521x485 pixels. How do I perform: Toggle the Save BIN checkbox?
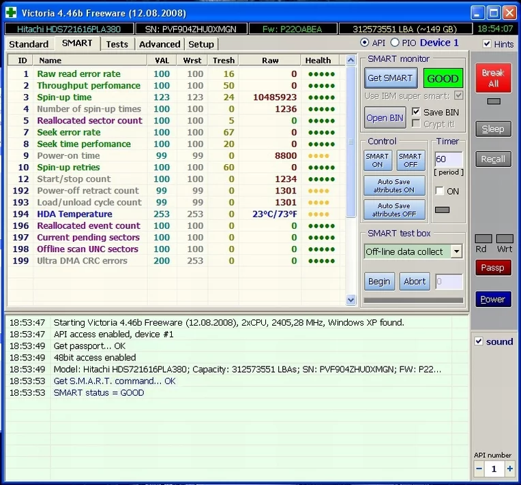pyautogui.click(x=416, y=112)
